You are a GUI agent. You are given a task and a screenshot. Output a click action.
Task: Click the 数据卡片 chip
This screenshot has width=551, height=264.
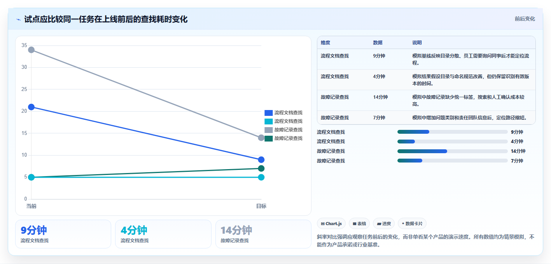pyautogui.click(x=412, y=224)
